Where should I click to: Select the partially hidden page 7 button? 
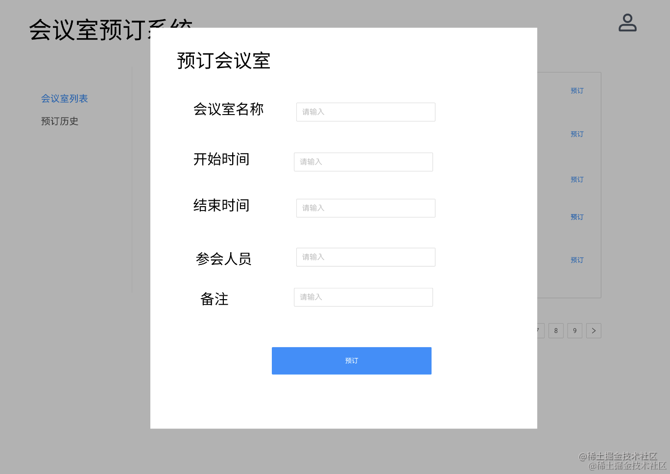[x=541, y=331]
